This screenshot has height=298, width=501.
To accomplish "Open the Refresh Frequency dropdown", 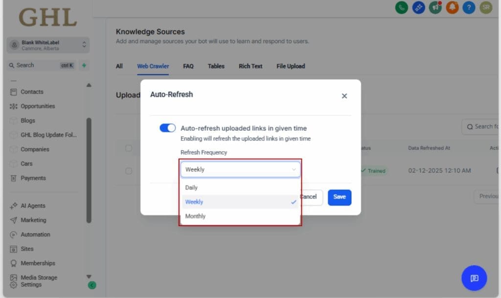I will click(240, 169).
